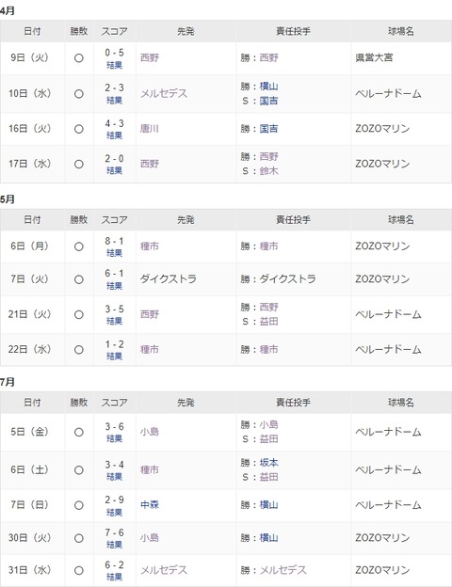Open 結果 link for May 22 game
This screenshot has width=452, height=587.
click(114, 357)
